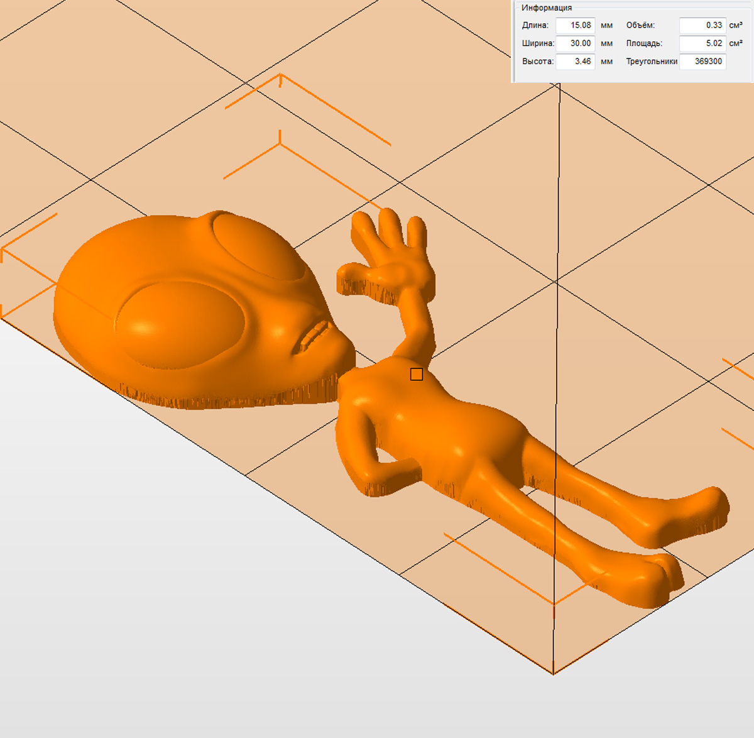
Task: Click the Объём value field
Action: (x=702, y=26)
